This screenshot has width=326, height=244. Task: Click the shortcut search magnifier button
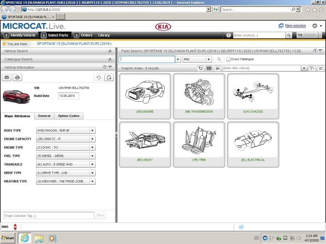click(289, 35)
